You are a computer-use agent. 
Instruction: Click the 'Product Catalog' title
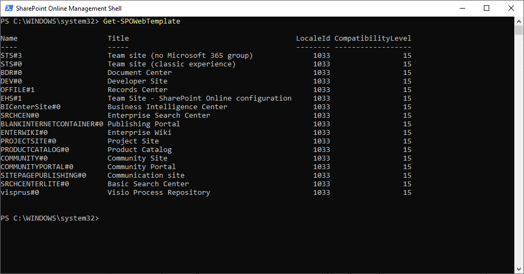click(x=139, y=150)
